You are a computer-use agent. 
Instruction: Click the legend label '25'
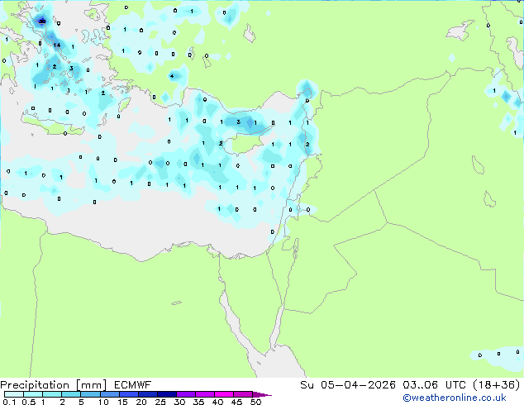click(x=160, y=402)
